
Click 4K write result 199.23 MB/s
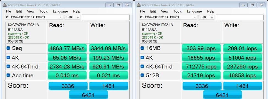[x=108, y=57]
